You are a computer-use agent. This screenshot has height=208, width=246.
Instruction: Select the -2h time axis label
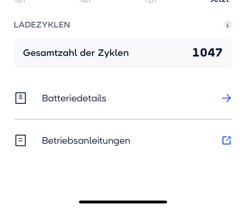click(150, 1)
